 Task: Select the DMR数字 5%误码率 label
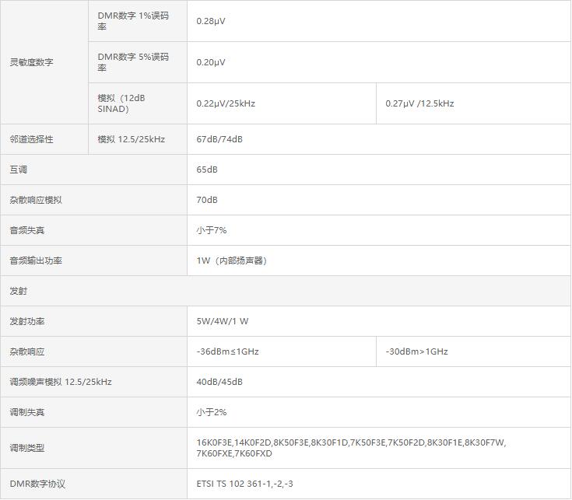133,62
